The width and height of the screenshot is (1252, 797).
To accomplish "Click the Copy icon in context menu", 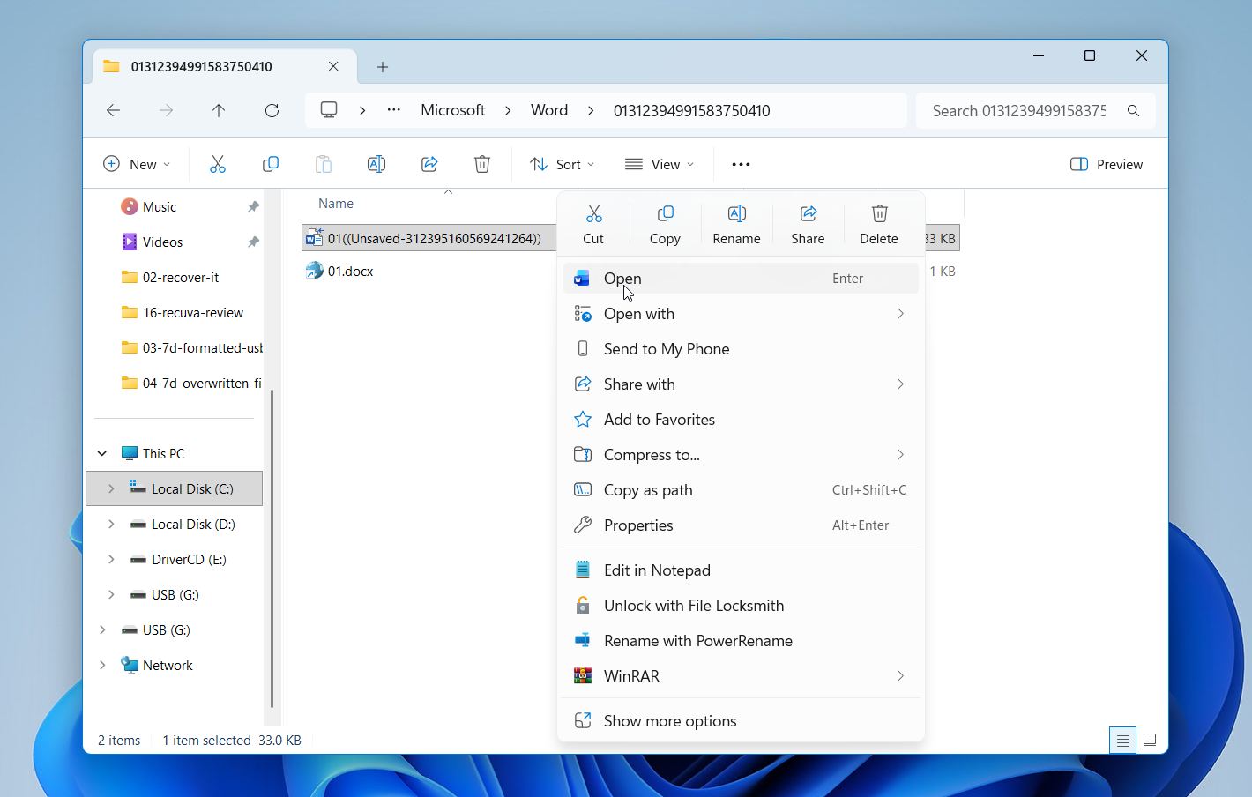I will (665, 214).
